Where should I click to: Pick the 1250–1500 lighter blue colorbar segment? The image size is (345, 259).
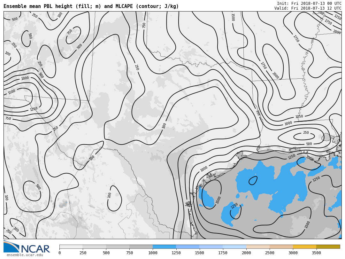click(x=188, y=247)
